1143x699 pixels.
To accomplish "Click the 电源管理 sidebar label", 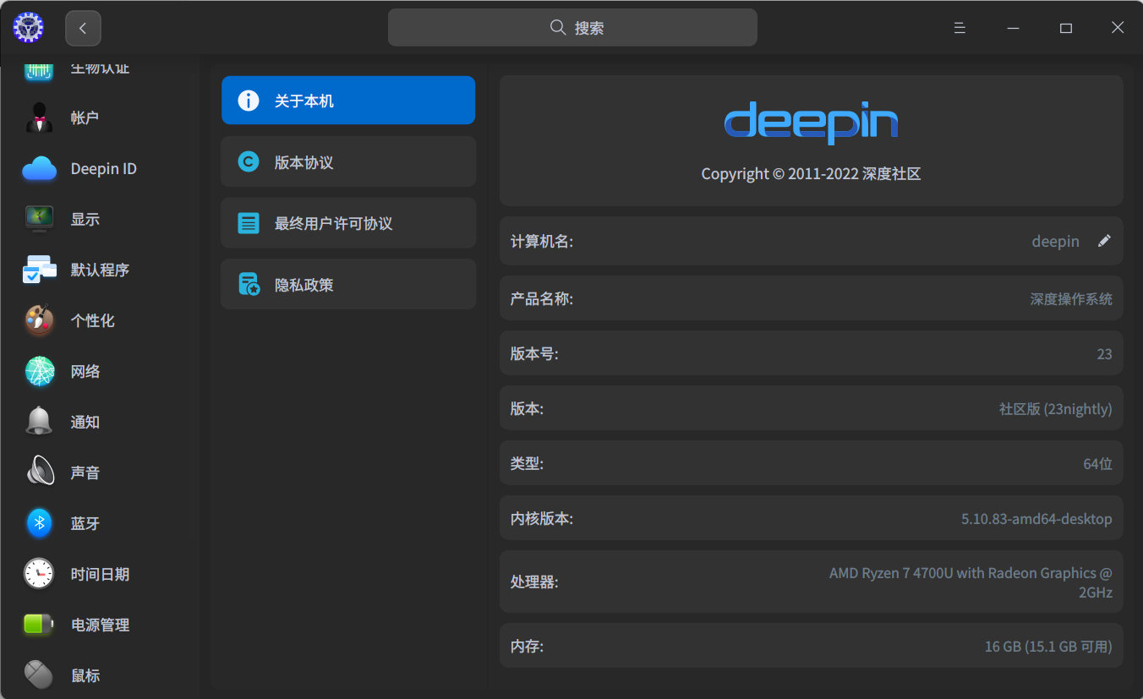I will coord(100,625).
